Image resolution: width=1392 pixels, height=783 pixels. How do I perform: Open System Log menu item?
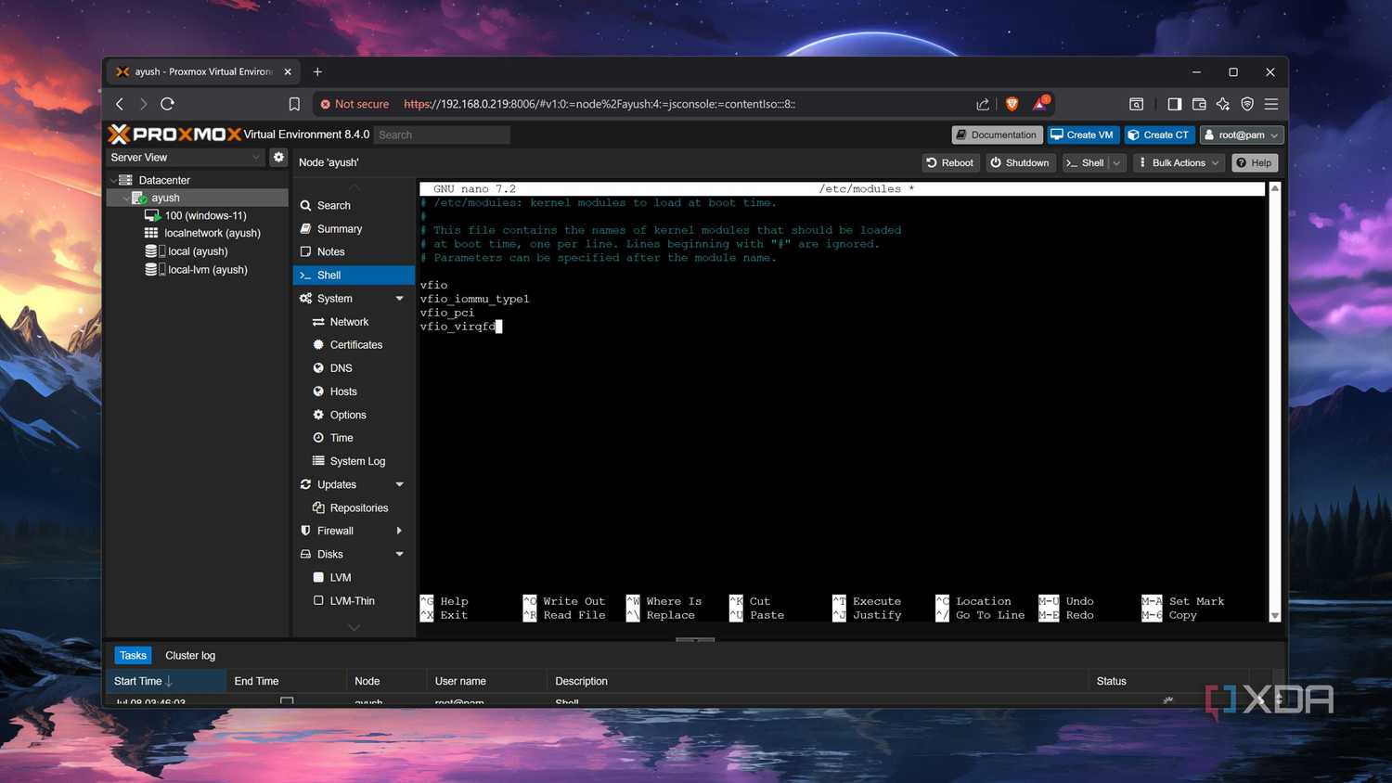point(354,461)
